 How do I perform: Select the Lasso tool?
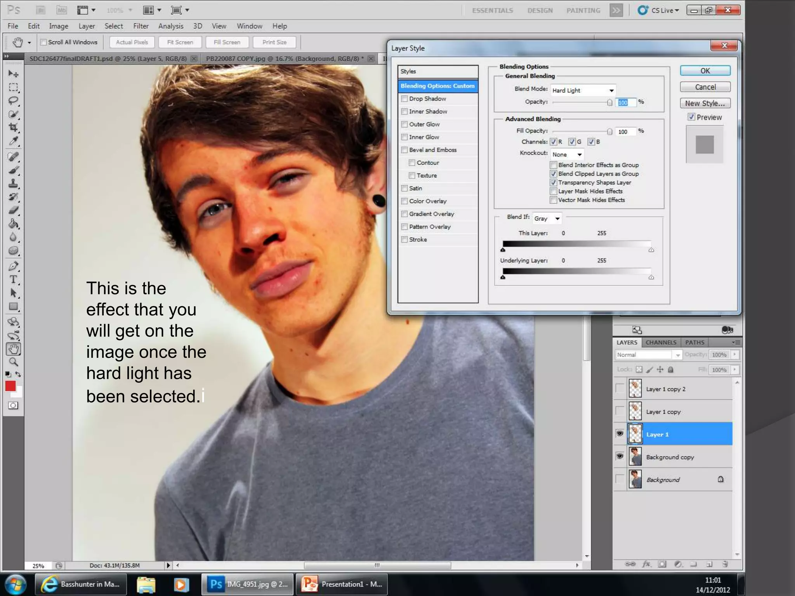tap(14, 101)
